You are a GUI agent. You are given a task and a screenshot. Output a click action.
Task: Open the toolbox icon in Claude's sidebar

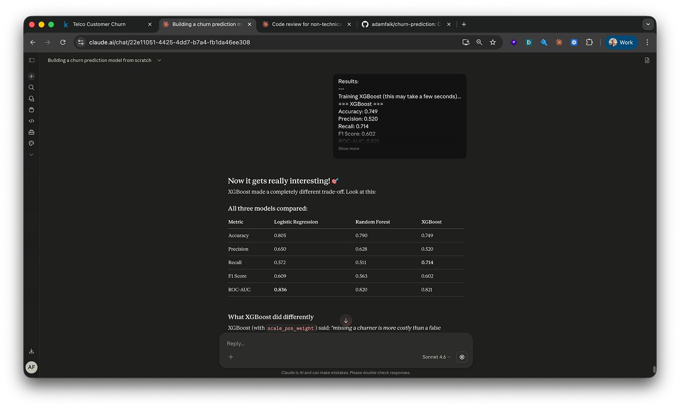point(31,132)
